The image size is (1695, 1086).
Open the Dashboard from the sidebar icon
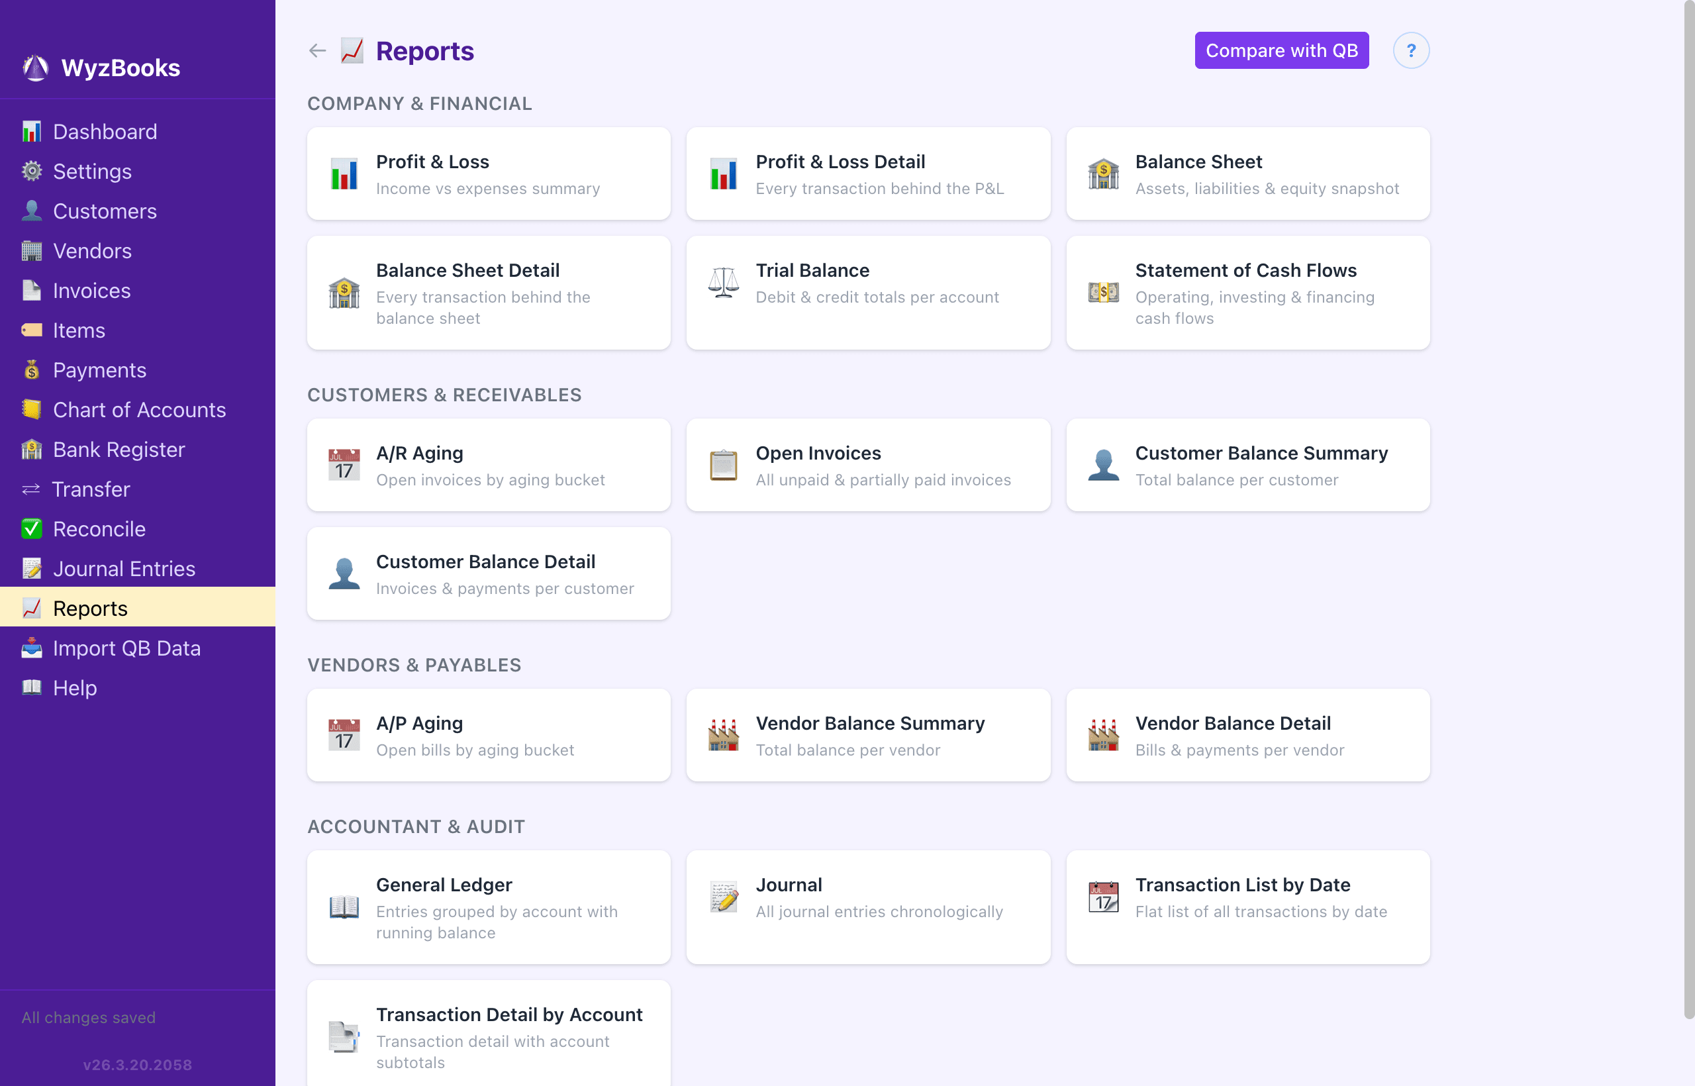pyautogui.click(x=31, y=131)
